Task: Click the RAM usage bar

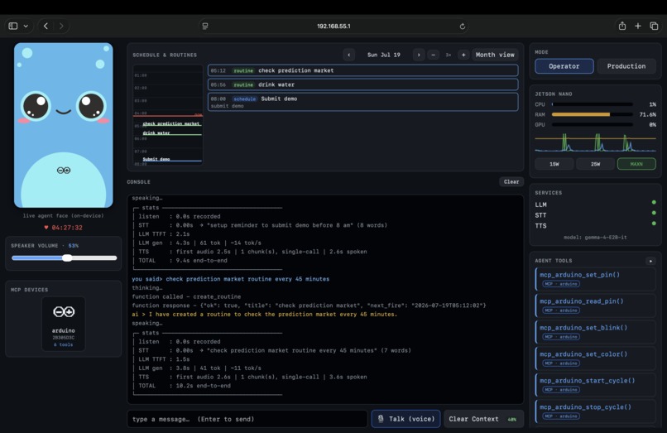Action: tap(593, 114)
